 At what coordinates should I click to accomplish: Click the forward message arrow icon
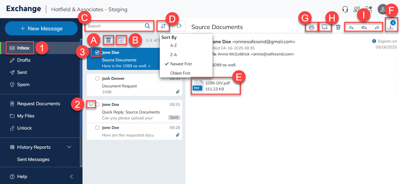(377, 27)
